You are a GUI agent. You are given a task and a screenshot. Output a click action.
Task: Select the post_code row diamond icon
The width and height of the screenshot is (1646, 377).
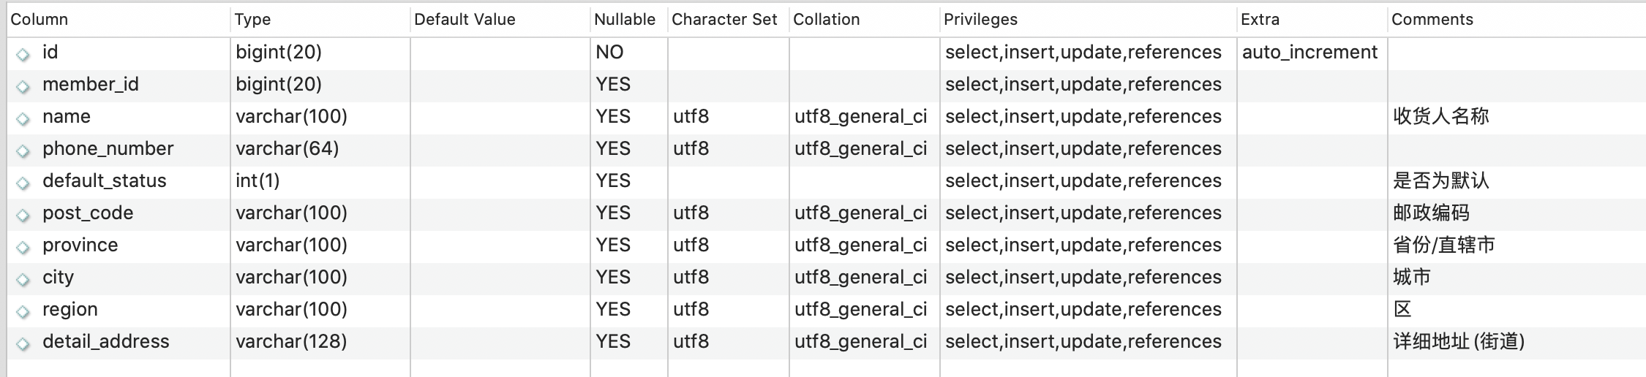[x=23, y=215]
